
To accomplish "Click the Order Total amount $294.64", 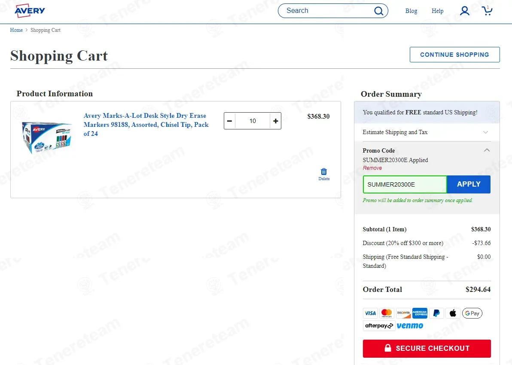I will (478, 289).
